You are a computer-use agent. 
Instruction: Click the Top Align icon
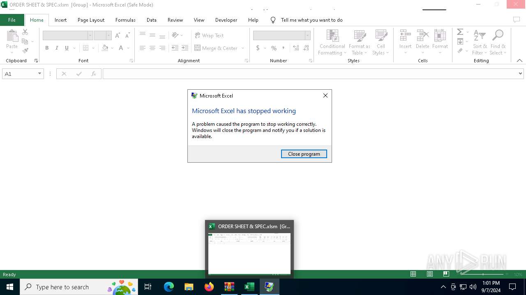143,35
